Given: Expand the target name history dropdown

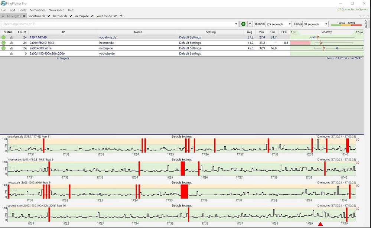Looking at the screenshot, I should [236, 24].
